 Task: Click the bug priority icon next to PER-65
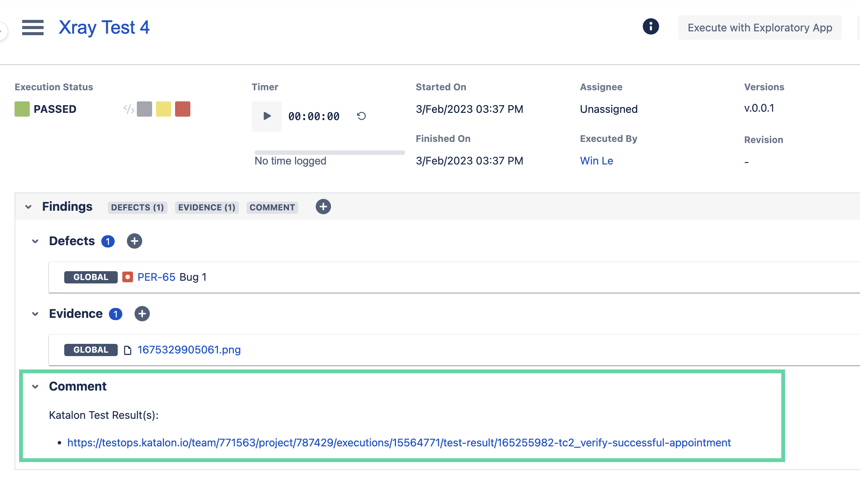128,277
